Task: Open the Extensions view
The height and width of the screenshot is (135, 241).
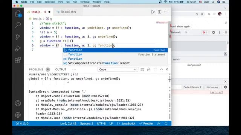Action: click(18, 60)
